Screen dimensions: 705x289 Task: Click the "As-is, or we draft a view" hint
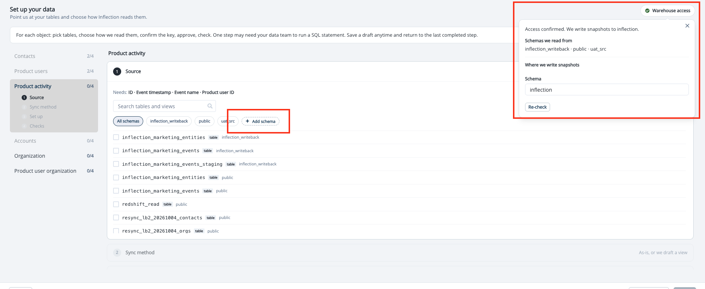point(663,253)
